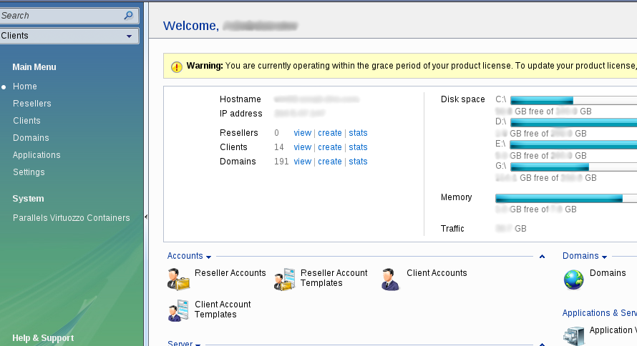Open Client Accounts icon
Image resolution: width=637 pixels, height=346 pixels.
(x=390, y=280)
